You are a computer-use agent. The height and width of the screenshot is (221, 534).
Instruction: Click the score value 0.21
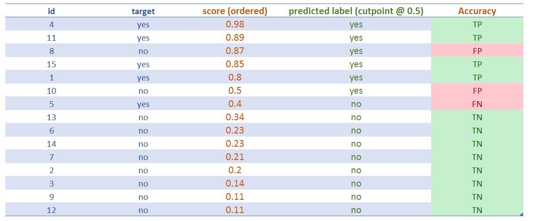tap(235, 157)
